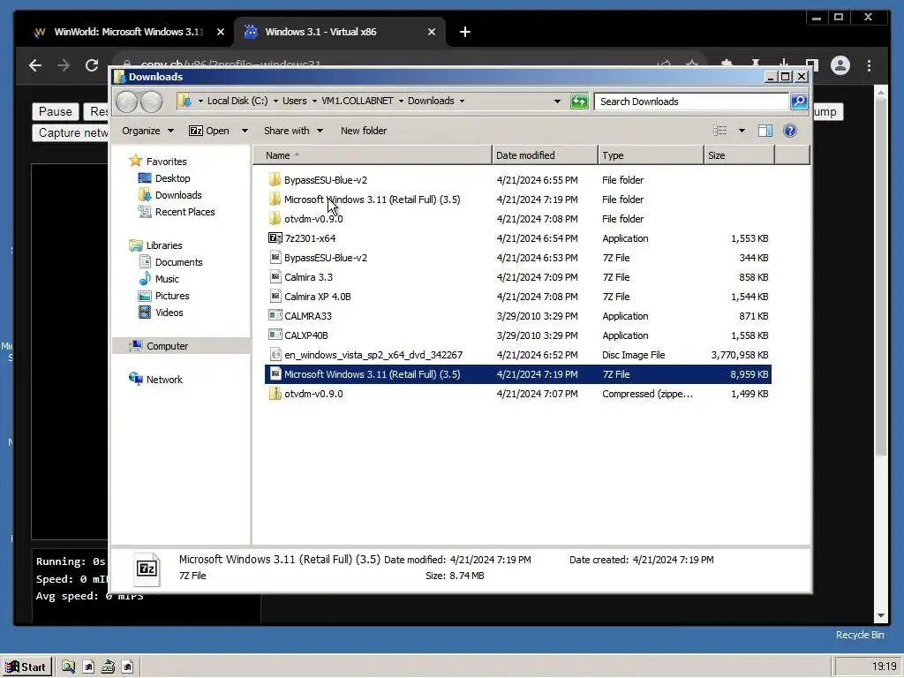Open the Organize dropdown menu
The image size is (904, 678).
[147, 131]
